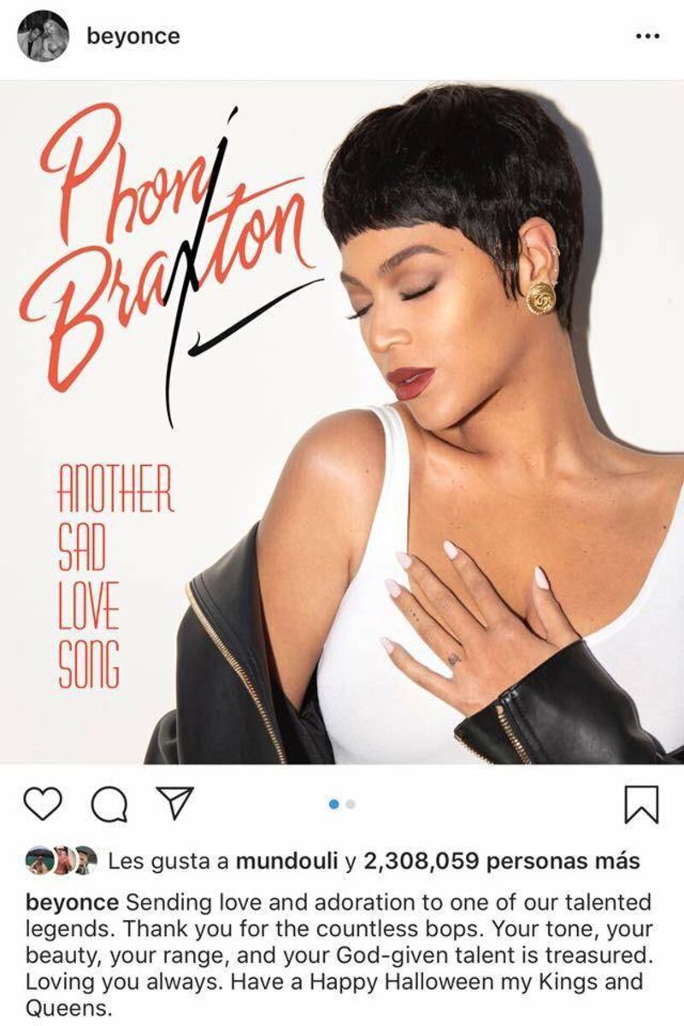Click the gold earring in the photo
Image resolution: width=684 pixels, height=1026 pixels.
(540, 298)
